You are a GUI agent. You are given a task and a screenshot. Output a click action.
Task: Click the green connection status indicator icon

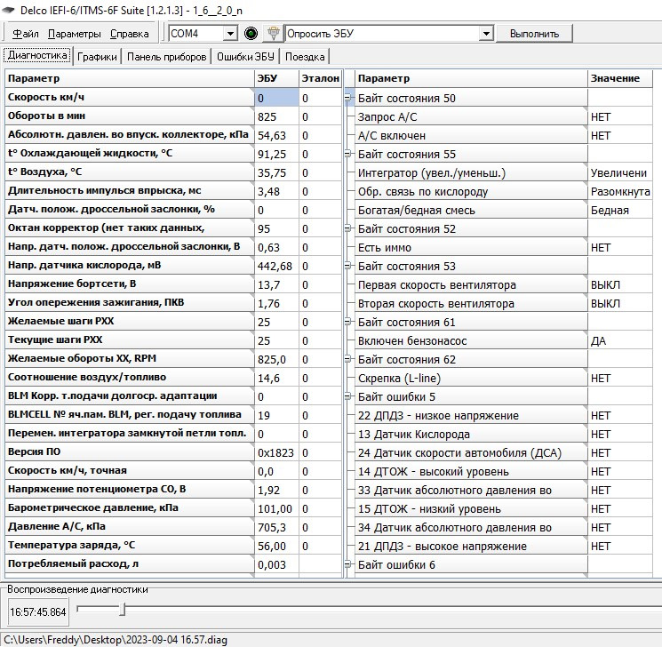pyautogui.click(x=251, y=33)
